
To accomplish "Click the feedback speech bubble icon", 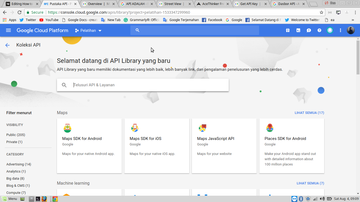I will [309, 30].
